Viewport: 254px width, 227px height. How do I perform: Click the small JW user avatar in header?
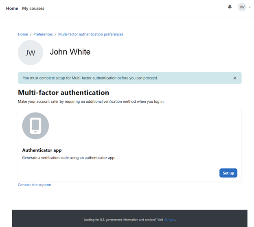click(x=242, y=7)
